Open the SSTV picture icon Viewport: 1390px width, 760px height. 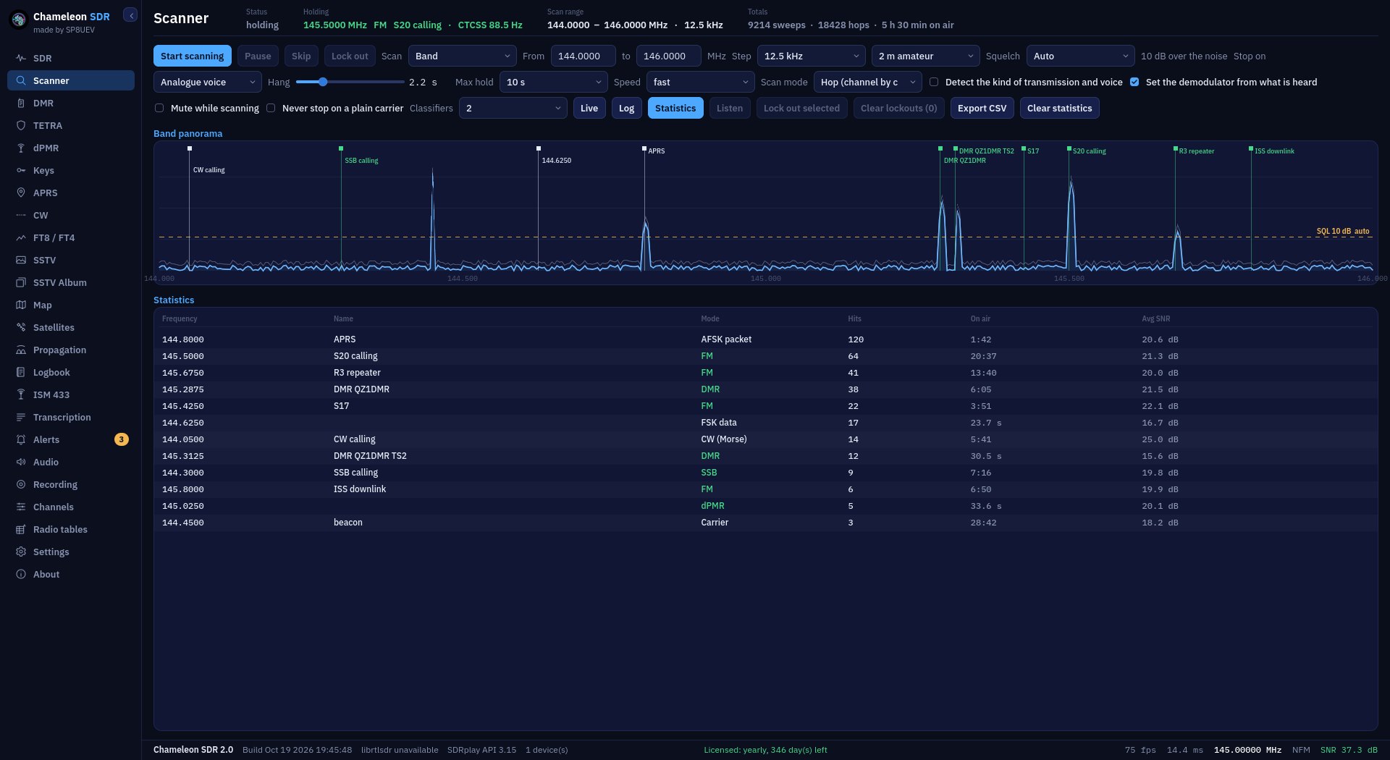tap(21, 260)
